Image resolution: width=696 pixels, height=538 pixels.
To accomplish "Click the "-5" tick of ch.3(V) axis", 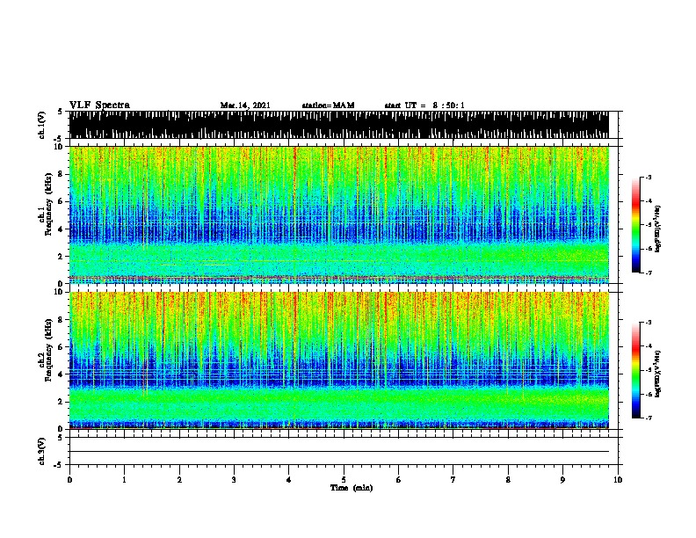I will coord(60,465).
